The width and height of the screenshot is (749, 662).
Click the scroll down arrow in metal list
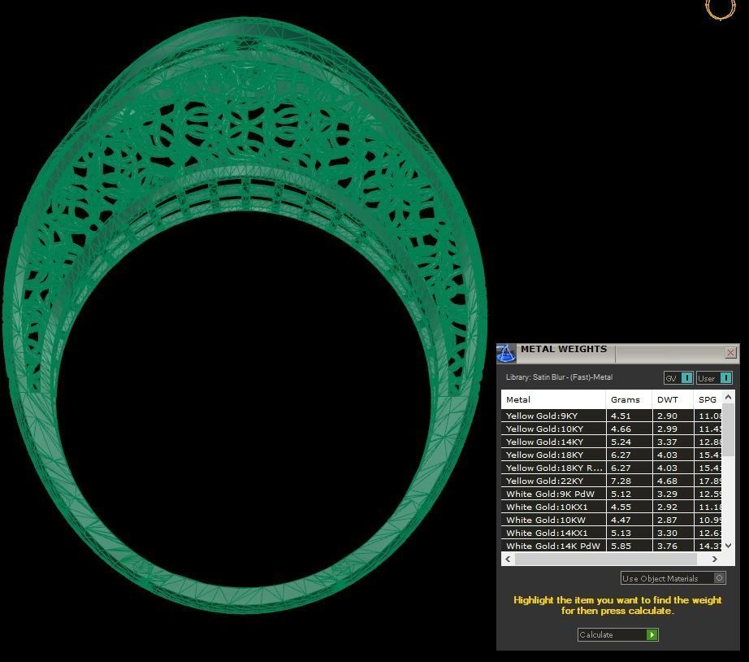728,545
